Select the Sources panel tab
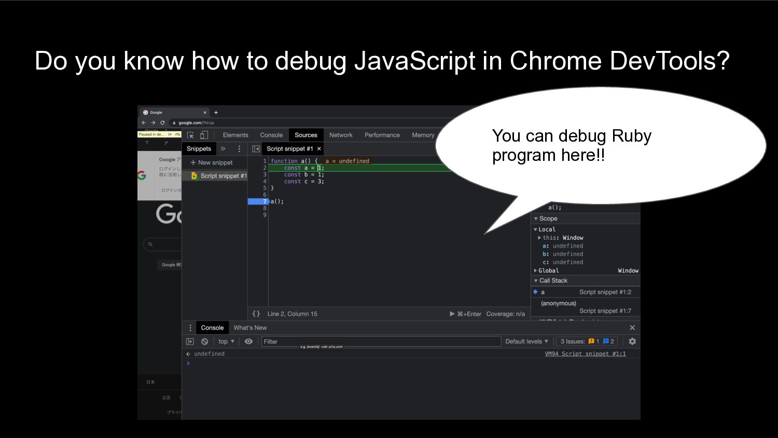This screenshot has height=438, width=778. pyautogui.click(x=306, y=135)
